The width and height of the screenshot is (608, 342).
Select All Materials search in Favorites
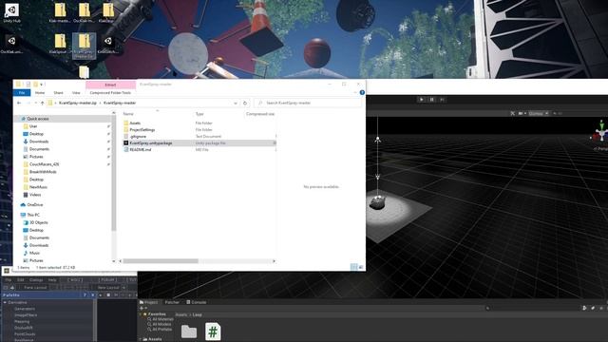point(160,319)
